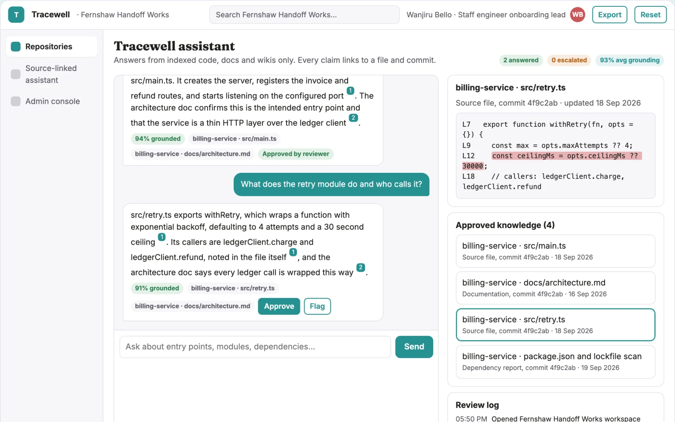Open docs/architecture.md chip beside Approved by reviewer

click(x=192, y=154)
